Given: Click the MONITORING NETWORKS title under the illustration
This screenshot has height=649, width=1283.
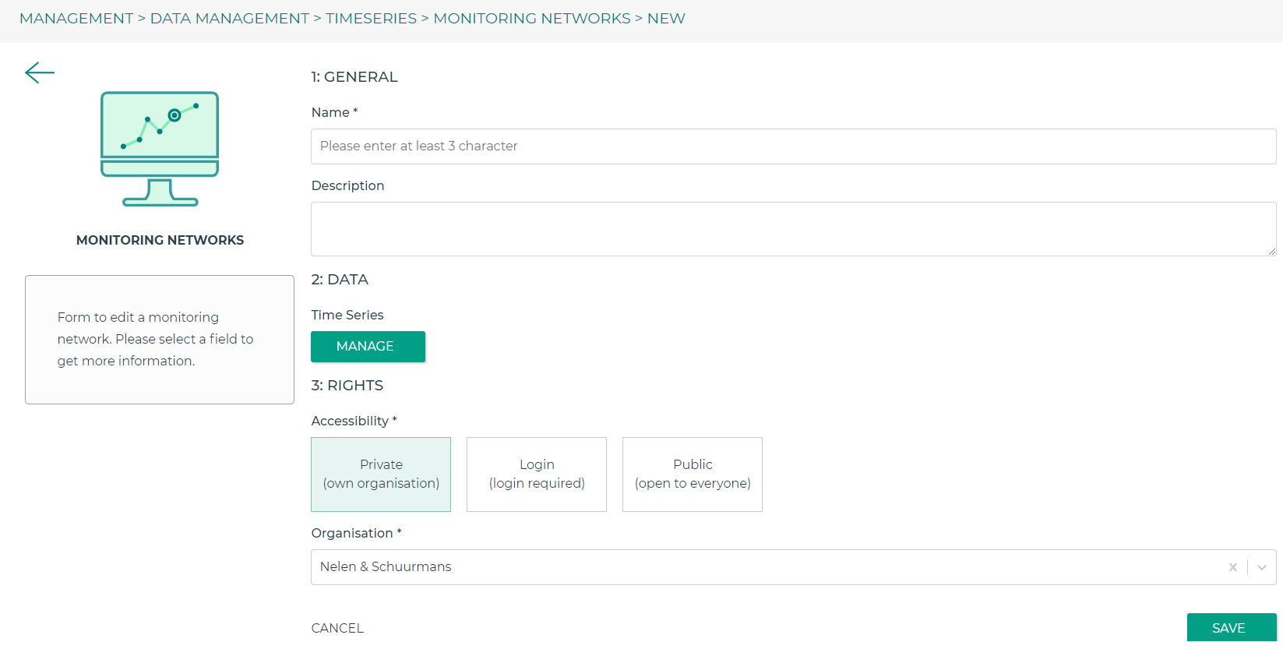Looking at the screenshot, I should tap(160, 240).
